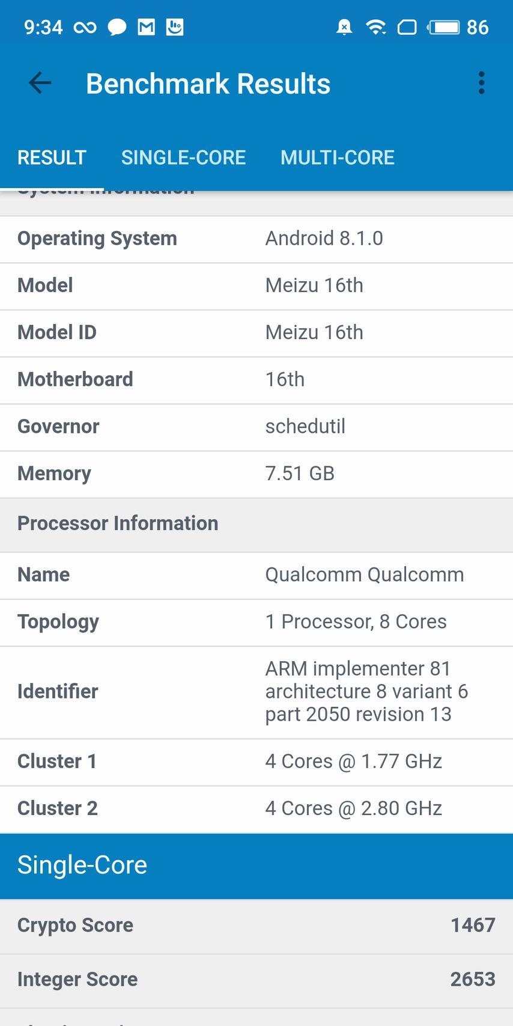The width and height of the screenshot is (513, 1026).
Task: Tap the Single-Core section header
Action: (256, 866)
